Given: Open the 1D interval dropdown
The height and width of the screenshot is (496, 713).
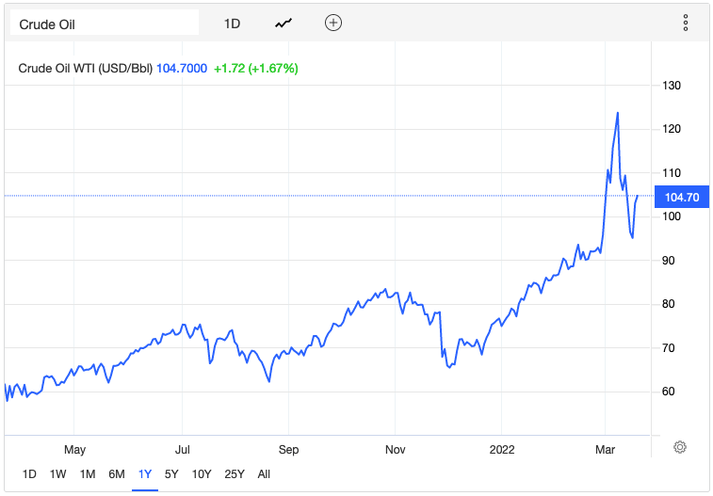Looking at the screenshot, I should (x=232, y=24).
